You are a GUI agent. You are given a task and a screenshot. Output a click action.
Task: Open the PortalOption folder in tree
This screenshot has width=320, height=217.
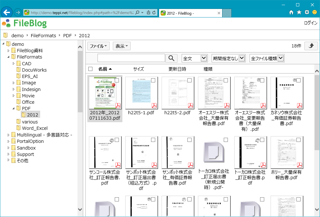(x=30, y=141)
